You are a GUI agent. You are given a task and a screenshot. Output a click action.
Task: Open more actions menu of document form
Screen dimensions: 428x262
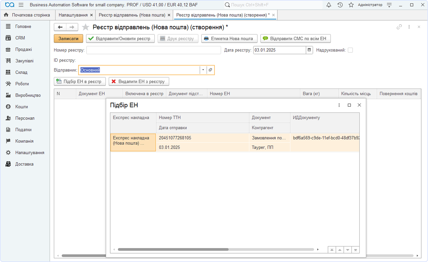[x=409, y=27]
